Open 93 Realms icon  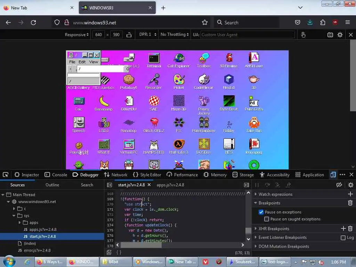click(x=229, y=60)
